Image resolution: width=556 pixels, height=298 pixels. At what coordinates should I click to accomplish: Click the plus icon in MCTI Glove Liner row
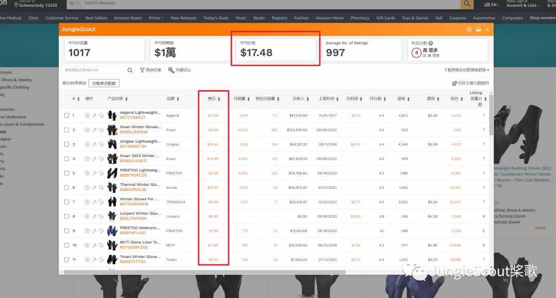click(x=87, y=245)
